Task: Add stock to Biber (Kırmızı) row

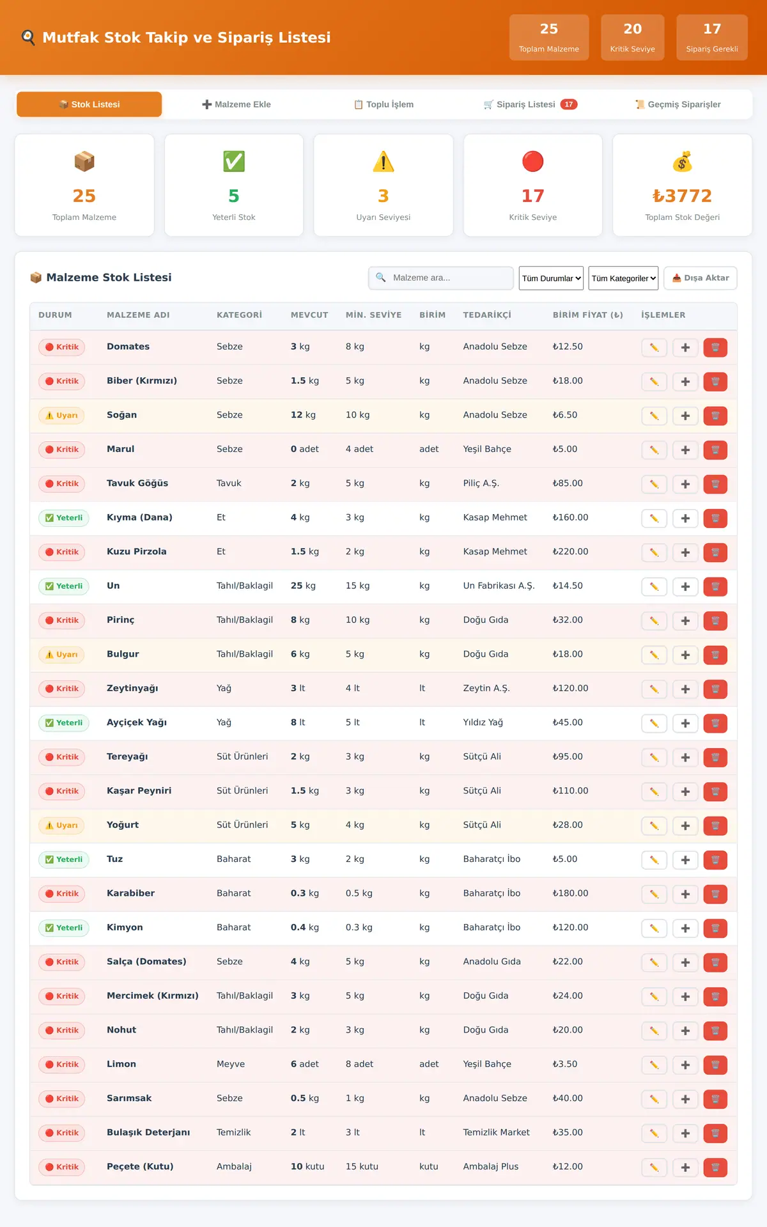Action: coord(685,382)
